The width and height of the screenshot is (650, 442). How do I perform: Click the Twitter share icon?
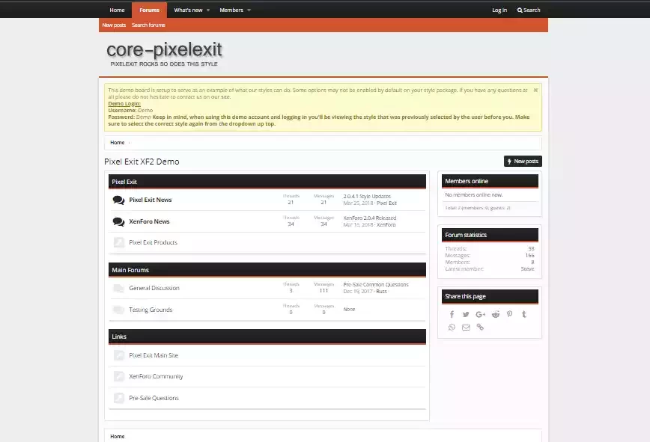[x=466, y=315]
